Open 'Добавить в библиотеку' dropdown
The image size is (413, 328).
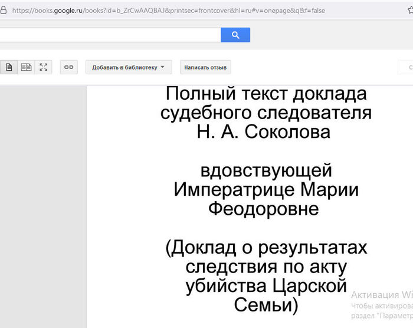coord(129,67)
